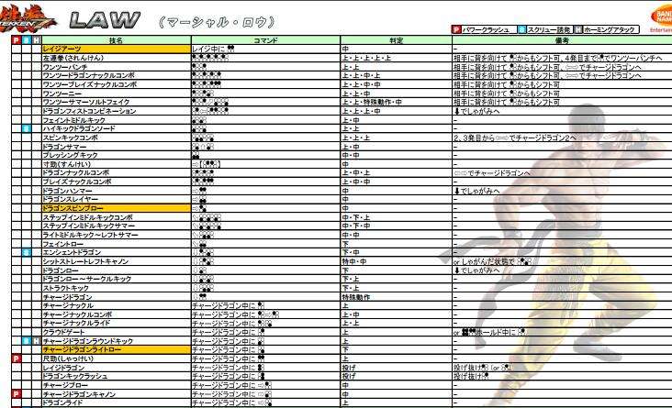Click the P icon in the チャージドラゴンキャノン row
672x408 pixels.
(x=17, y=394)
